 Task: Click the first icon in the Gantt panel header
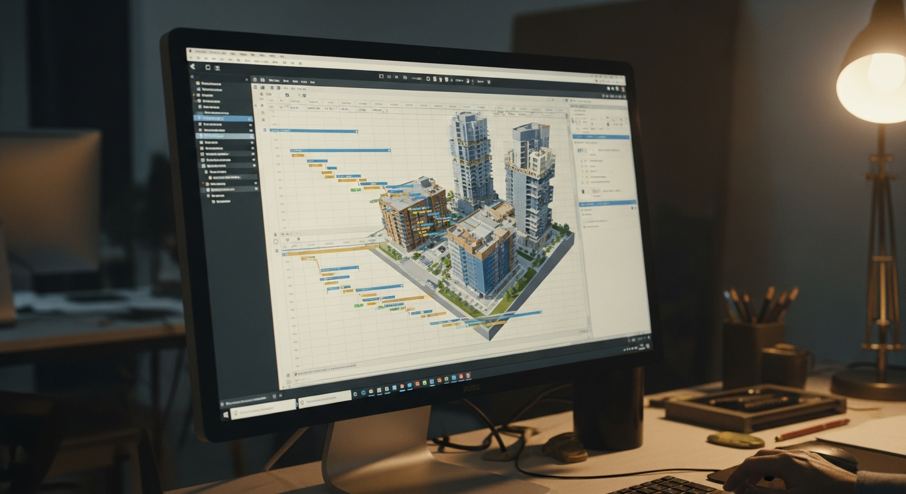pos(255,79)
